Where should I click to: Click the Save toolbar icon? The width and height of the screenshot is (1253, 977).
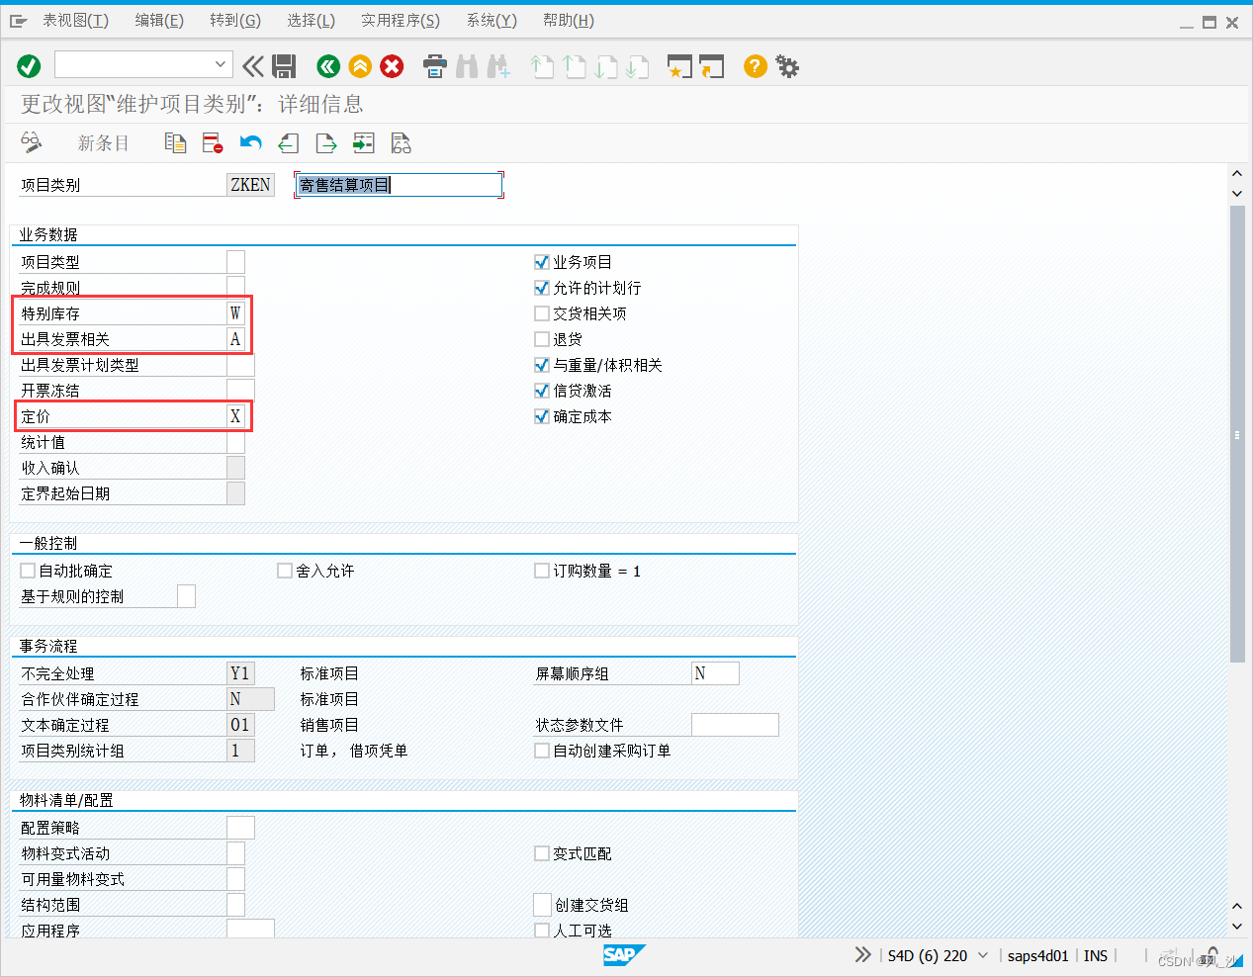285,66
